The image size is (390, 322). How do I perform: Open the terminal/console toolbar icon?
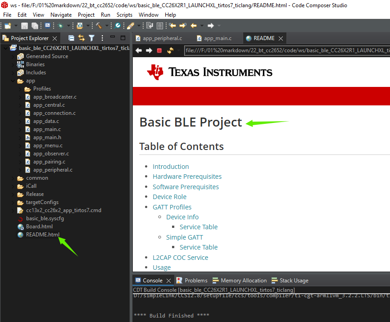[47, 25]
